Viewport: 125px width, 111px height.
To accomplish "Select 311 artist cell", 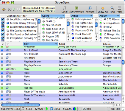I will click(60, 58).
